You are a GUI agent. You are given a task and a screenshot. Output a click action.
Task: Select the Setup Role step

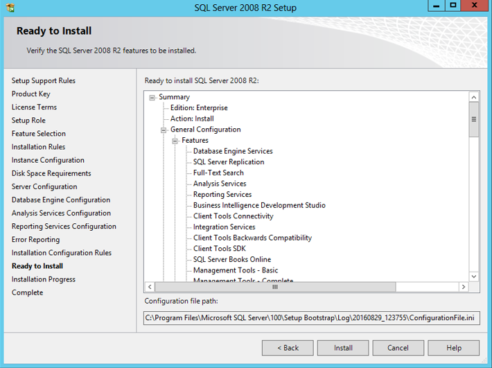pyautogui.click(x=28, y=120)
